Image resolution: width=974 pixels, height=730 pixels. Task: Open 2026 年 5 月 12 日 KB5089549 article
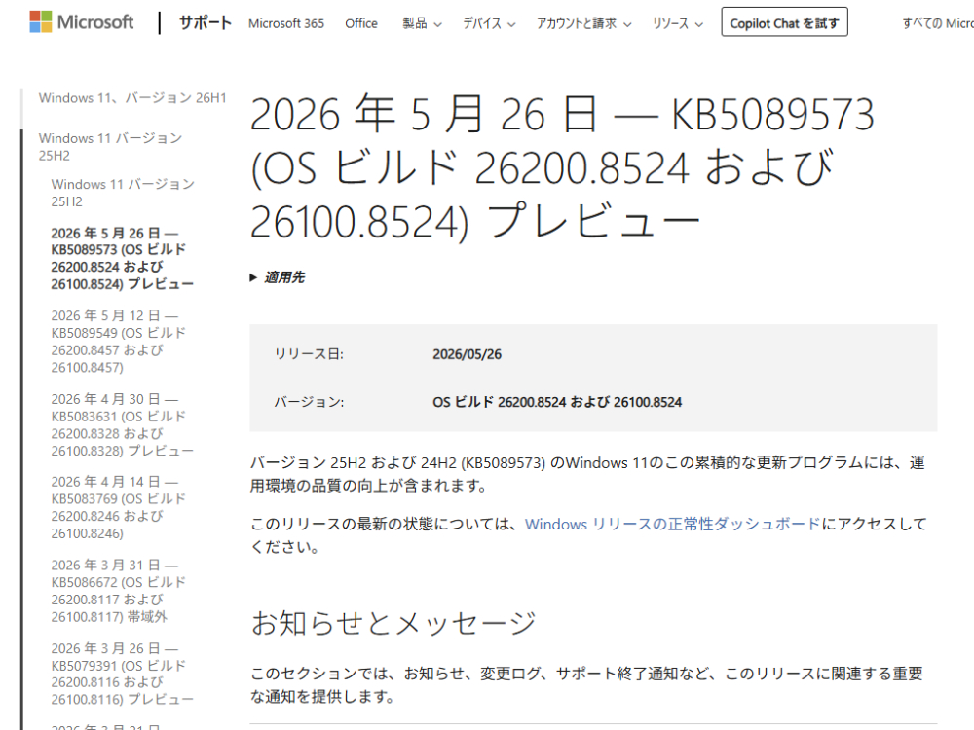pyautogui.click(x=119, y=342)
